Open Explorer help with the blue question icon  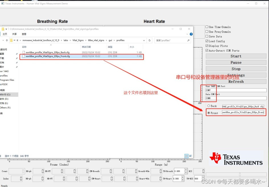point(191,34)
